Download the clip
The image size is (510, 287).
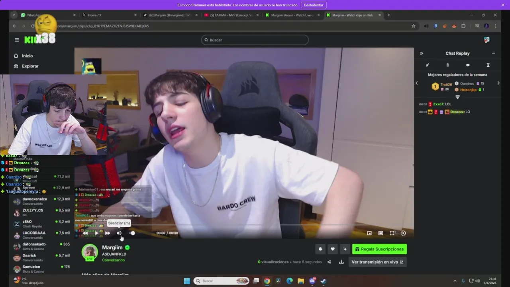341,262
